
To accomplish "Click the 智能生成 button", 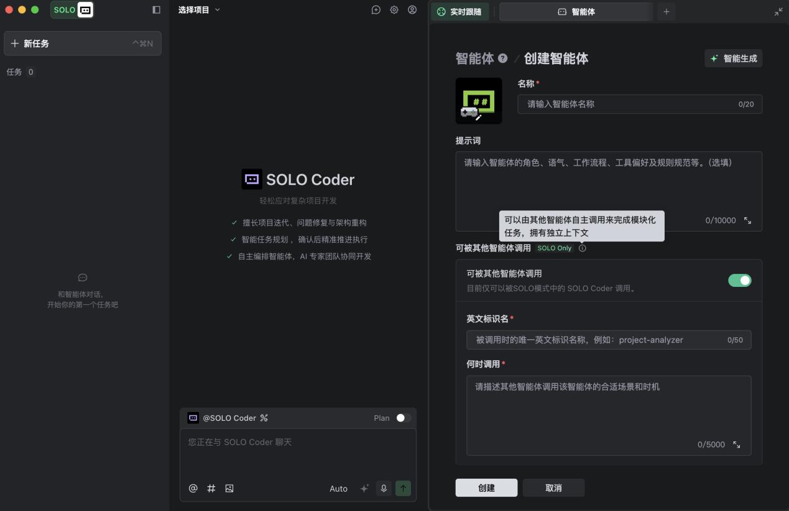I will point(733,58).
